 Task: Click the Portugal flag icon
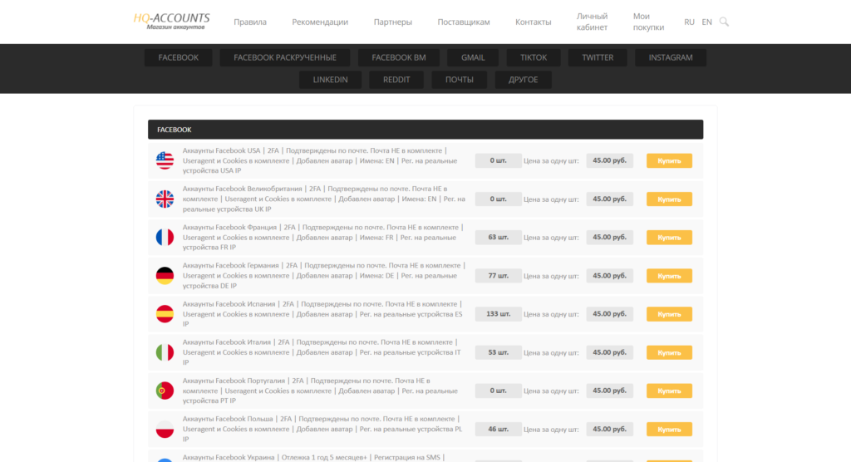coord(165,391)
